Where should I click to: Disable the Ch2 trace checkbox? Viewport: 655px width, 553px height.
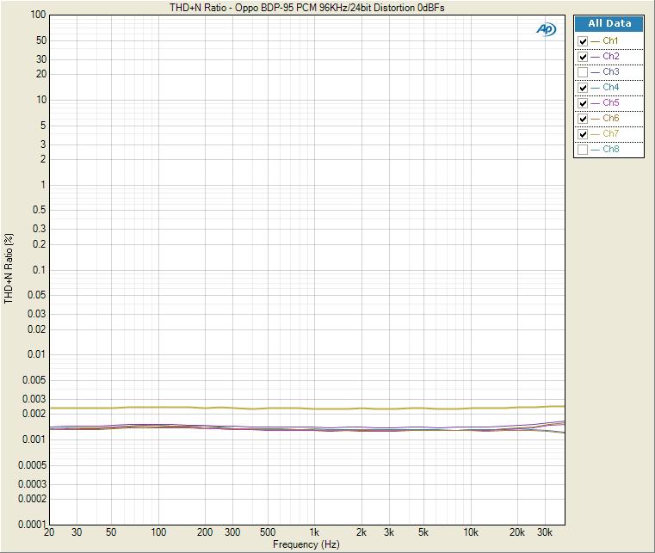(x=584, y=57)
